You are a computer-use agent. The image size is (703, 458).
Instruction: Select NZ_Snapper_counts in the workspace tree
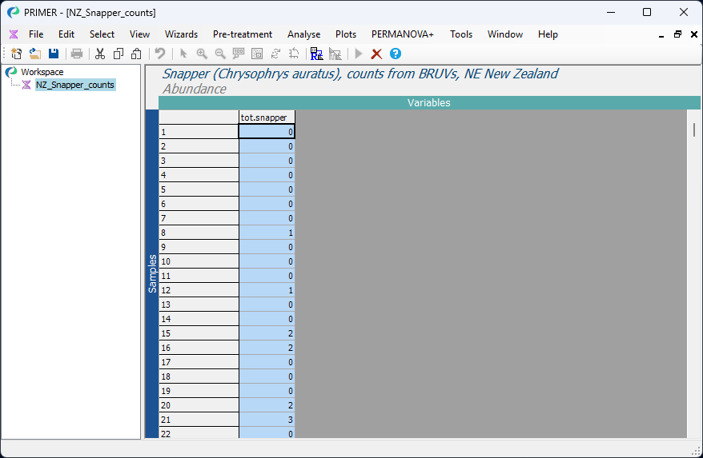[75, 85]
